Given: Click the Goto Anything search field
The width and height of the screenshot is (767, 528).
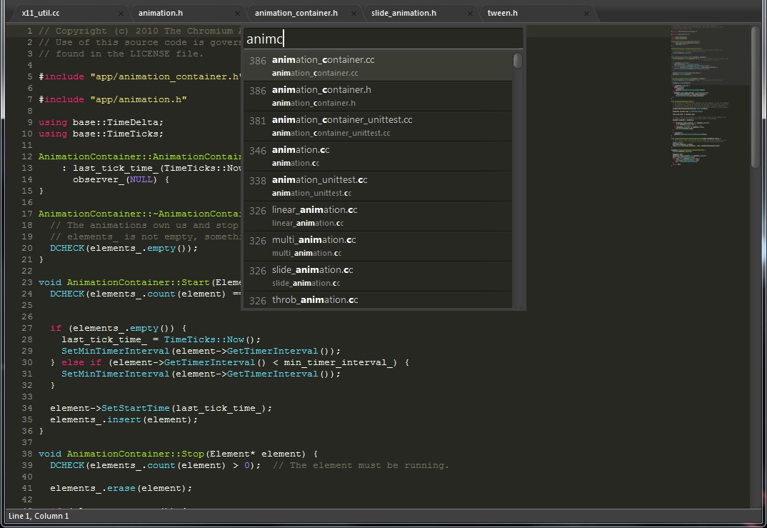Looking at the screenshot, I should pyautogui.click(x=383, y=38).
